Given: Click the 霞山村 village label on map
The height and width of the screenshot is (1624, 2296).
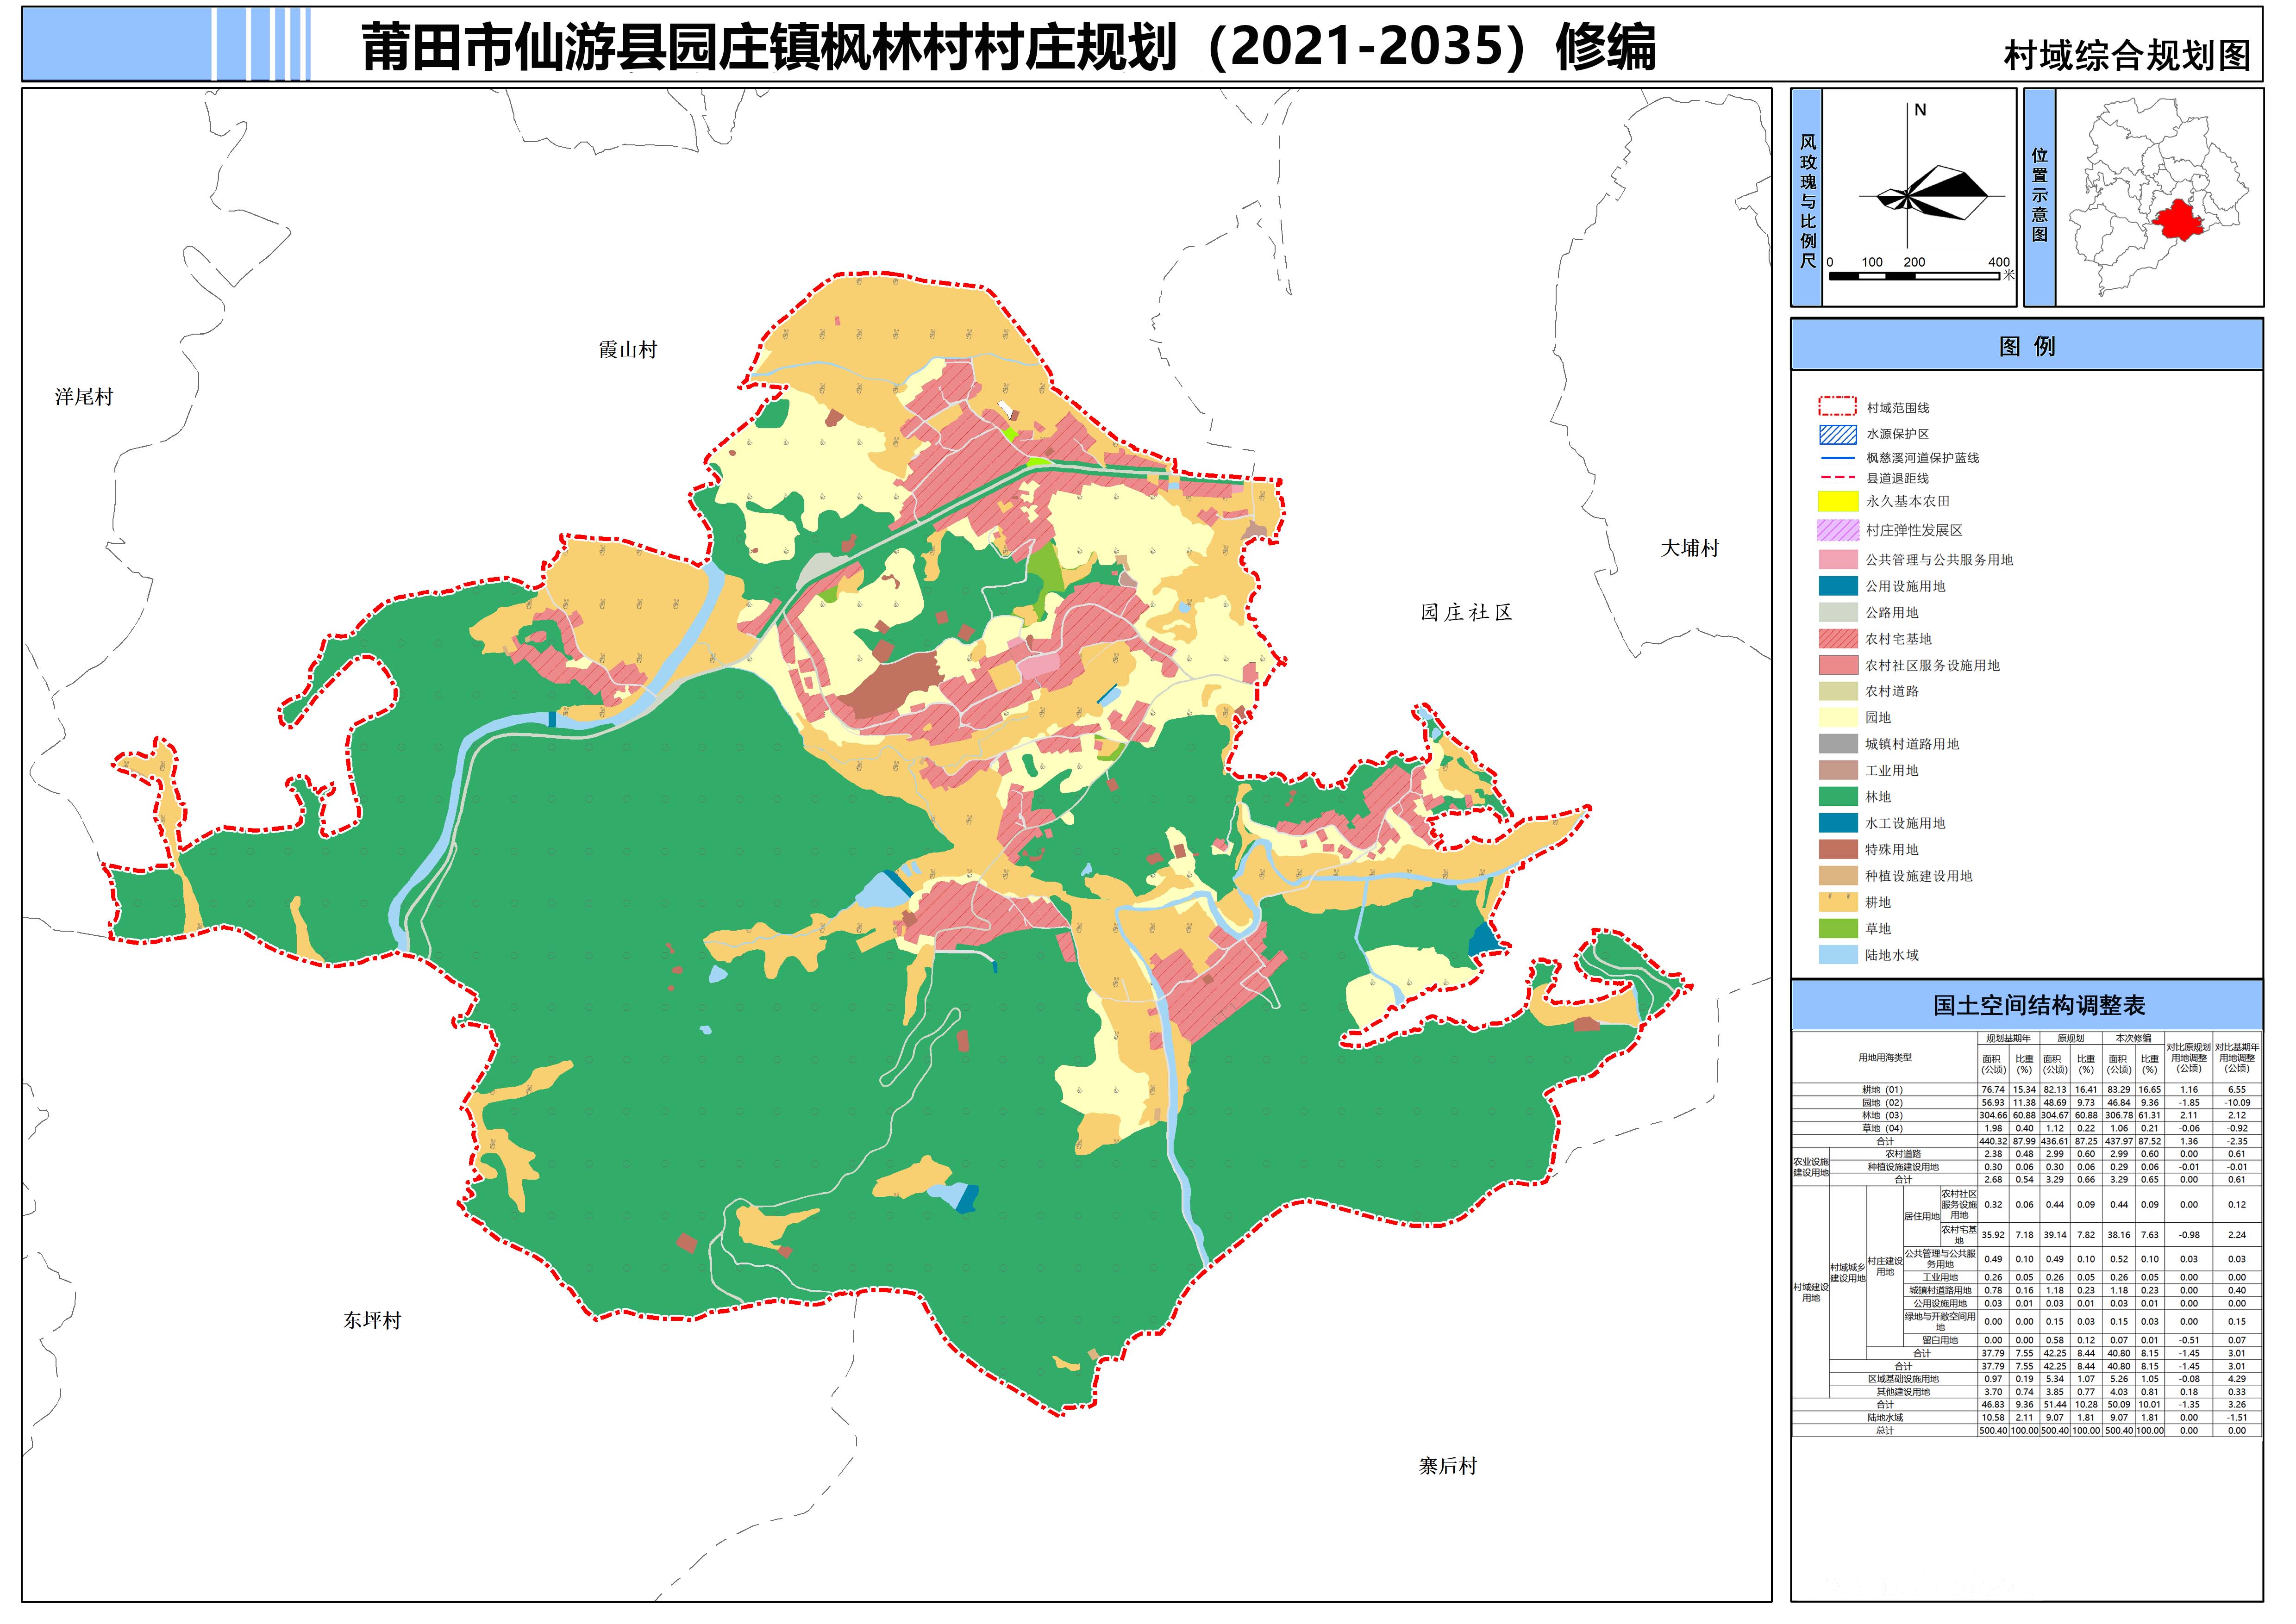Looking at the screenshot, I should [627, 350].
